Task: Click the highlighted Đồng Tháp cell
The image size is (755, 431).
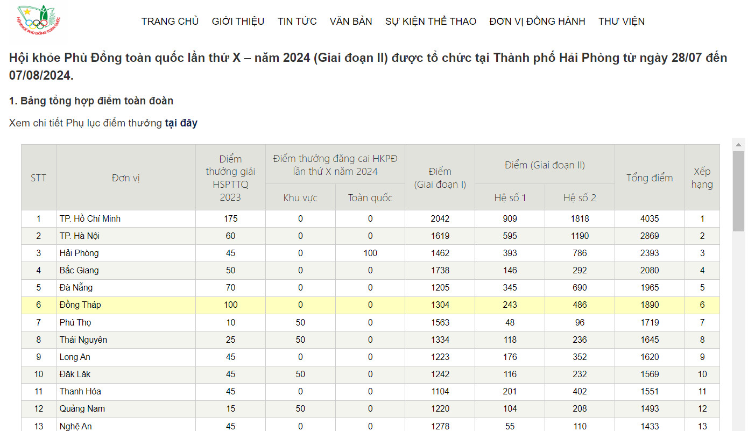Action: 80,305
